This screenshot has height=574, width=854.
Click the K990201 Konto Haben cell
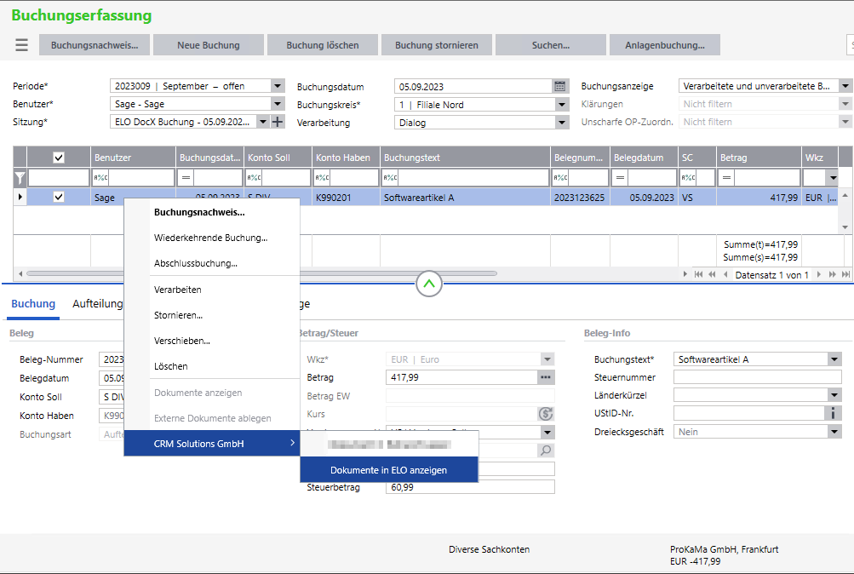[346, 197]
